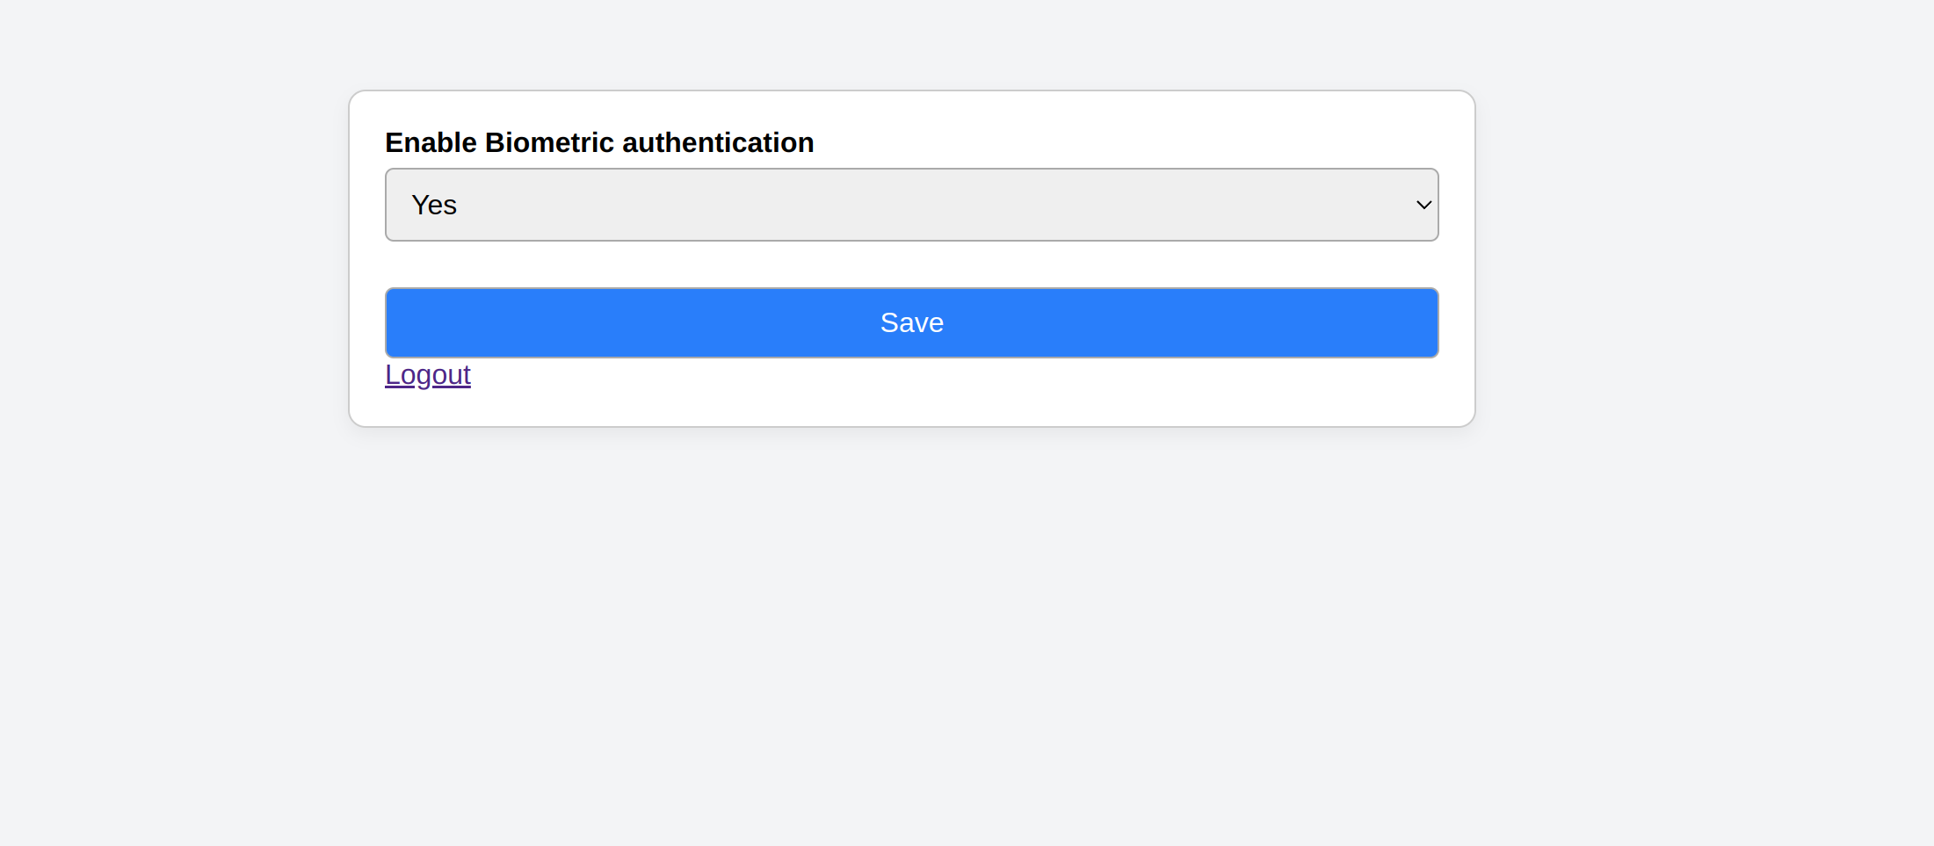This screenshot has width=1934, height=846.
Task: Click the 'Yes' text in the dropdown
Action: 434,205
